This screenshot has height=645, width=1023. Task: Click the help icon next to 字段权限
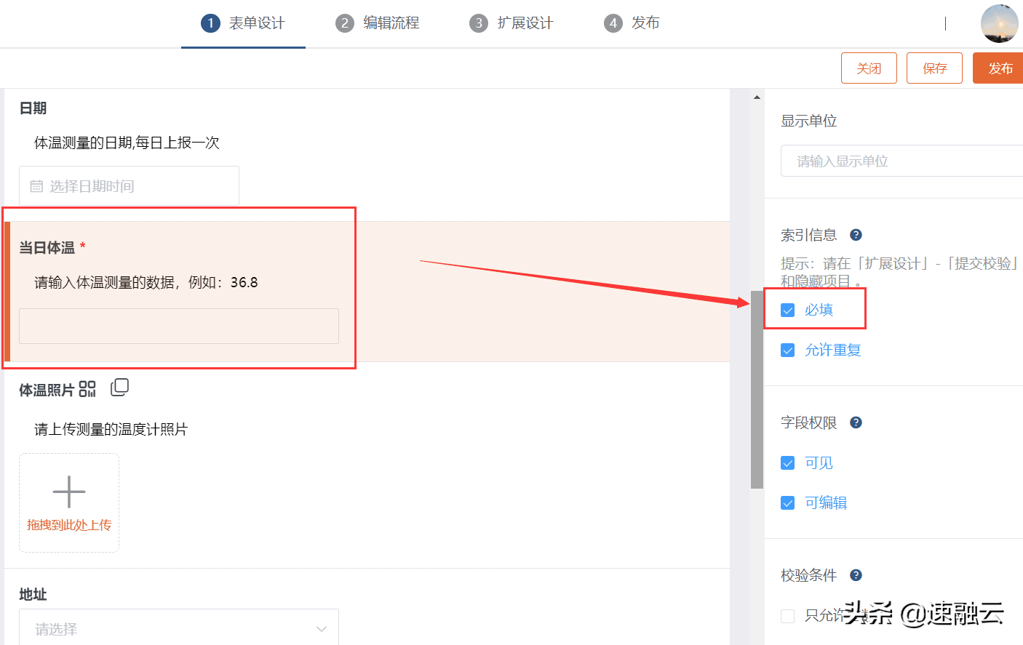(856, 422)
